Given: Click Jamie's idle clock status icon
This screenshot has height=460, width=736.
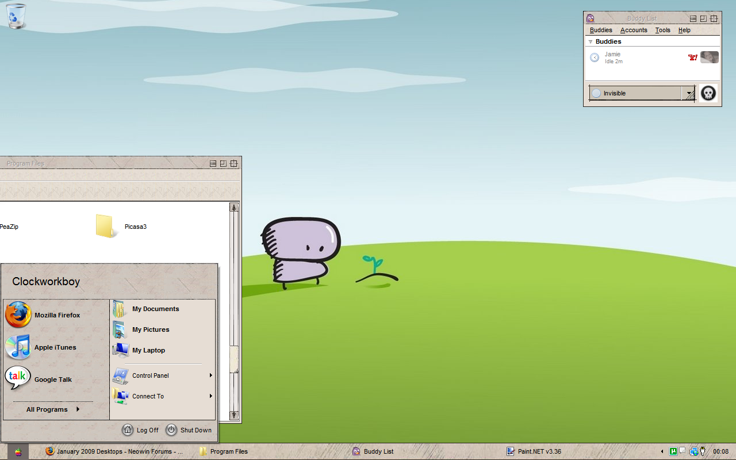Looking at the screenshot, I should [595, 57].
